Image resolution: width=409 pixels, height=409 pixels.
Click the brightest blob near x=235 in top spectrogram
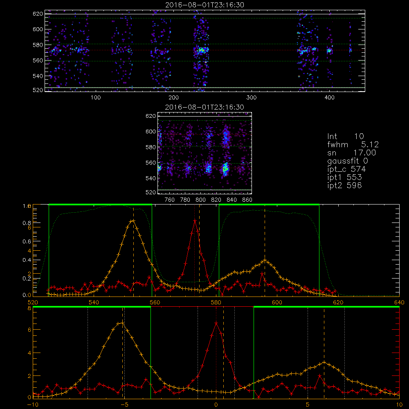pyautogui.click(x=202, y=50)
